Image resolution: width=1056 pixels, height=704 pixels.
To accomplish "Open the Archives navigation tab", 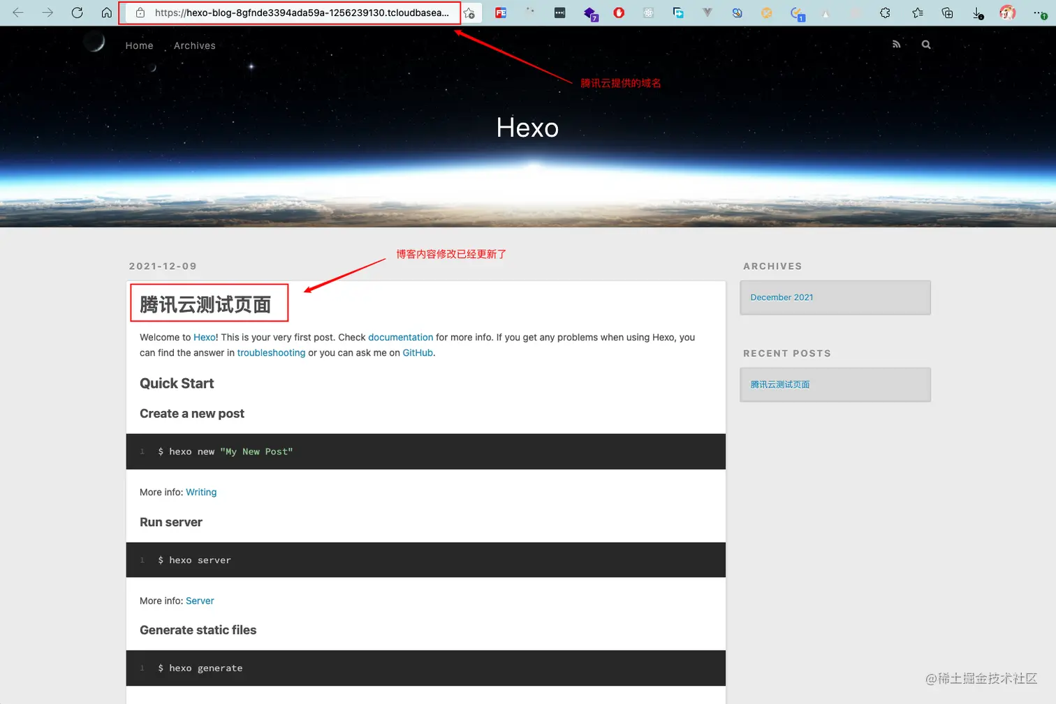I will 194,45.
